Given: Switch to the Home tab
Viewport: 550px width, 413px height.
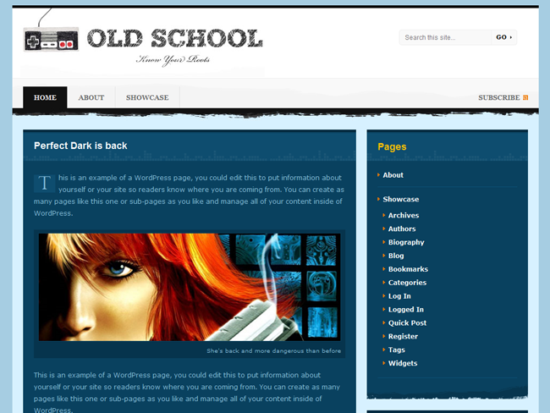Looking at the screenshot, I should [45, 97].
